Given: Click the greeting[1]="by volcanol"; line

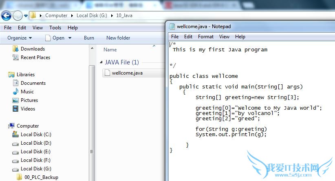Looking at the screenshot, I should click(x=237, y=113).
